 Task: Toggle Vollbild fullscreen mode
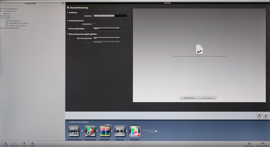point(6,144)
